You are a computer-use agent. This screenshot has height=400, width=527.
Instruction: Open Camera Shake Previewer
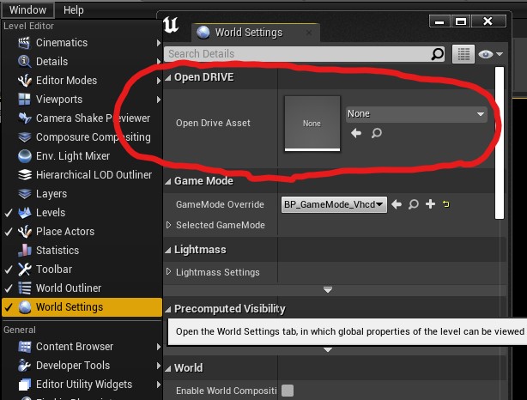tap(82, 118)
